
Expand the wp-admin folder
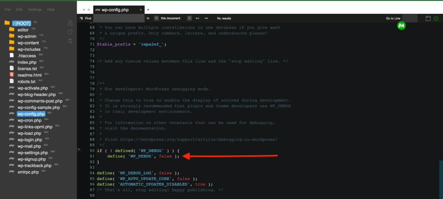coord(27,36)
